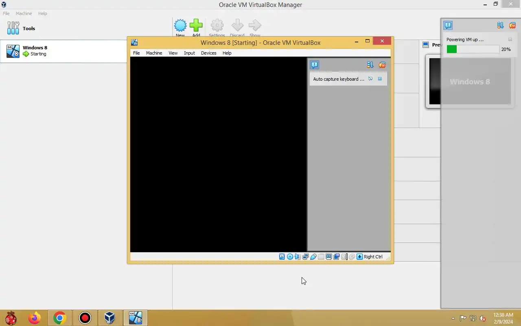The width and height of the screenshot is (521, 326).
Task: Toggle keep-finished ordering icon in VM notification panel
Action: coord(370,65)
